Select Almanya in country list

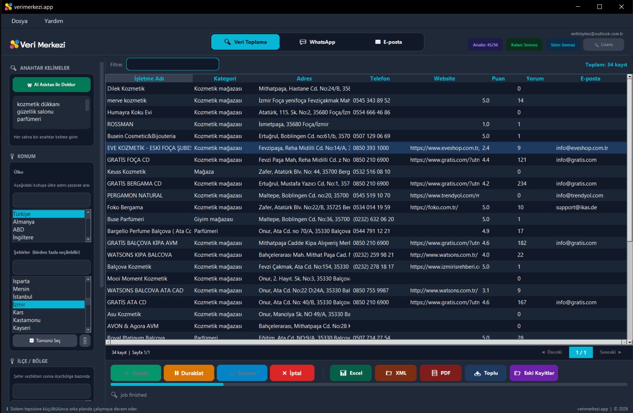click(x=49, y=222)
